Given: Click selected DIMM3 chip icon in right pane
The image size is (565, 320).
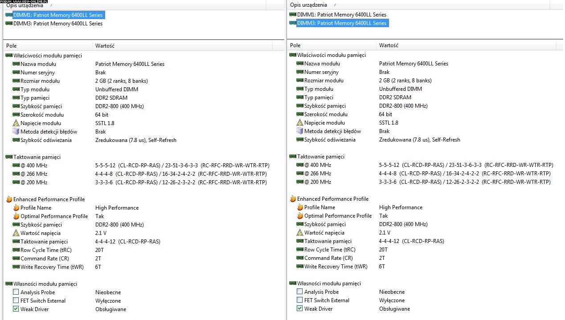Looking at the screenshot, I should click(293, 23).
